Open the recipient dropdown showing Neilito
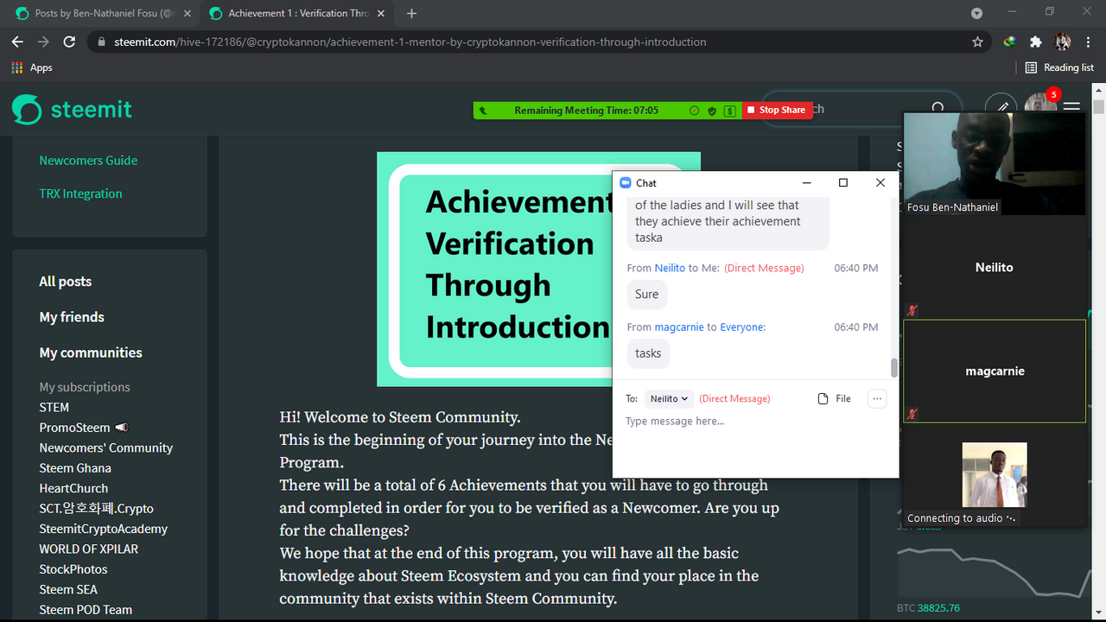Viewport: 1106px width, 622px height. pos(669,398)
